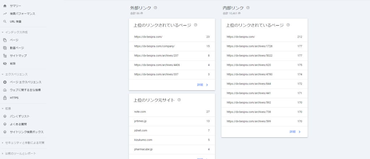Select external row archives/4406

172,65
